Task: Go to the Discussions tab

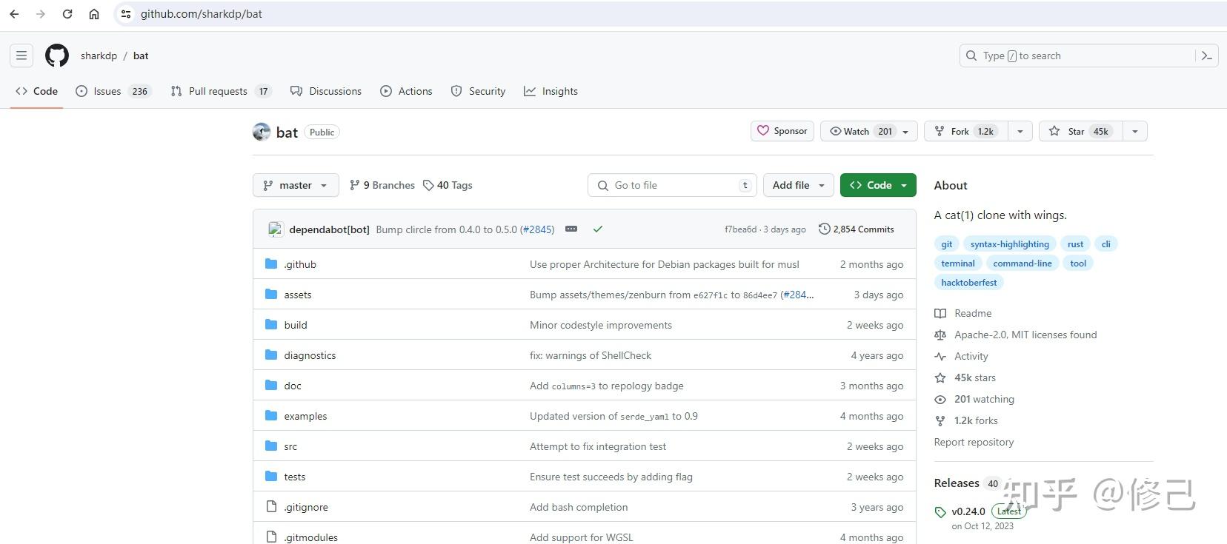Action: pos(326,91)
